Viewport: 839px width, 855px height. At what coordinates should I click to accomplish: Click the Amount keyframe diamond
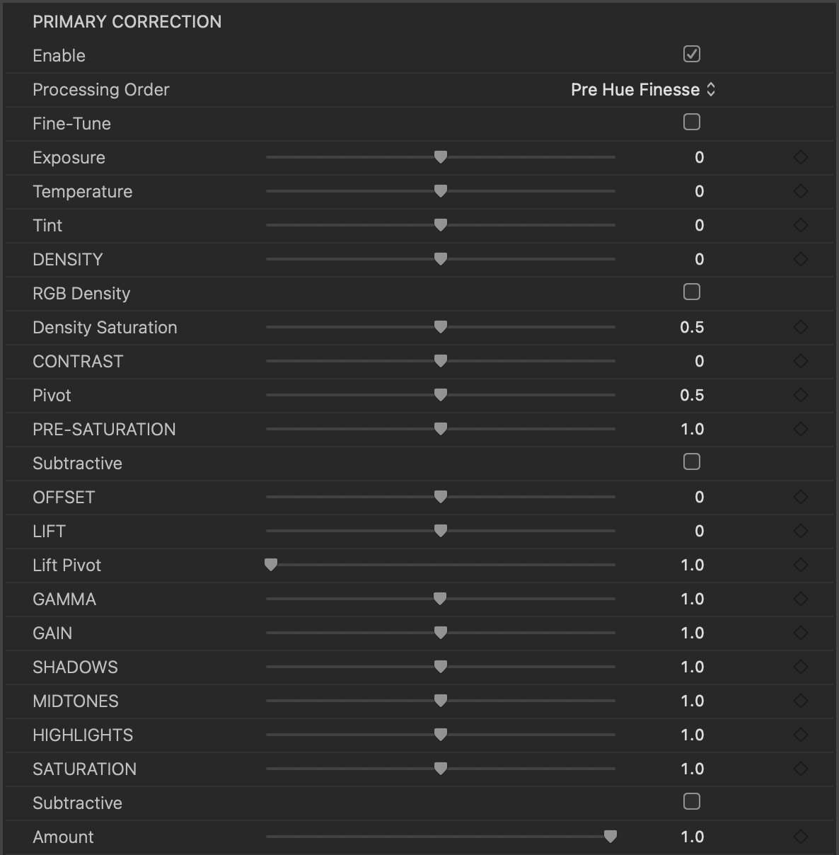[801, 837]
